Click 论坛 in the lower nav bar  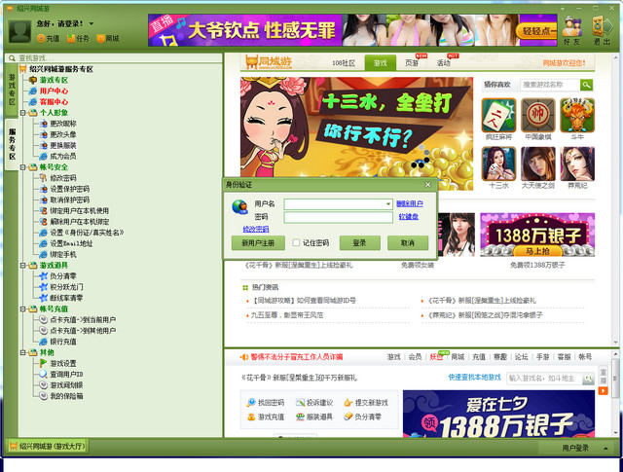pyautogui.click(x=522, y=357)
